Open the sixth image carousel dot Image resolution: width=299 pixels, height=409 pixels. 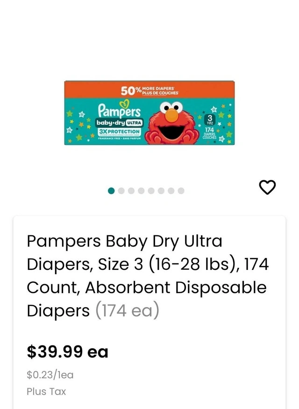[x=161, y=190]
